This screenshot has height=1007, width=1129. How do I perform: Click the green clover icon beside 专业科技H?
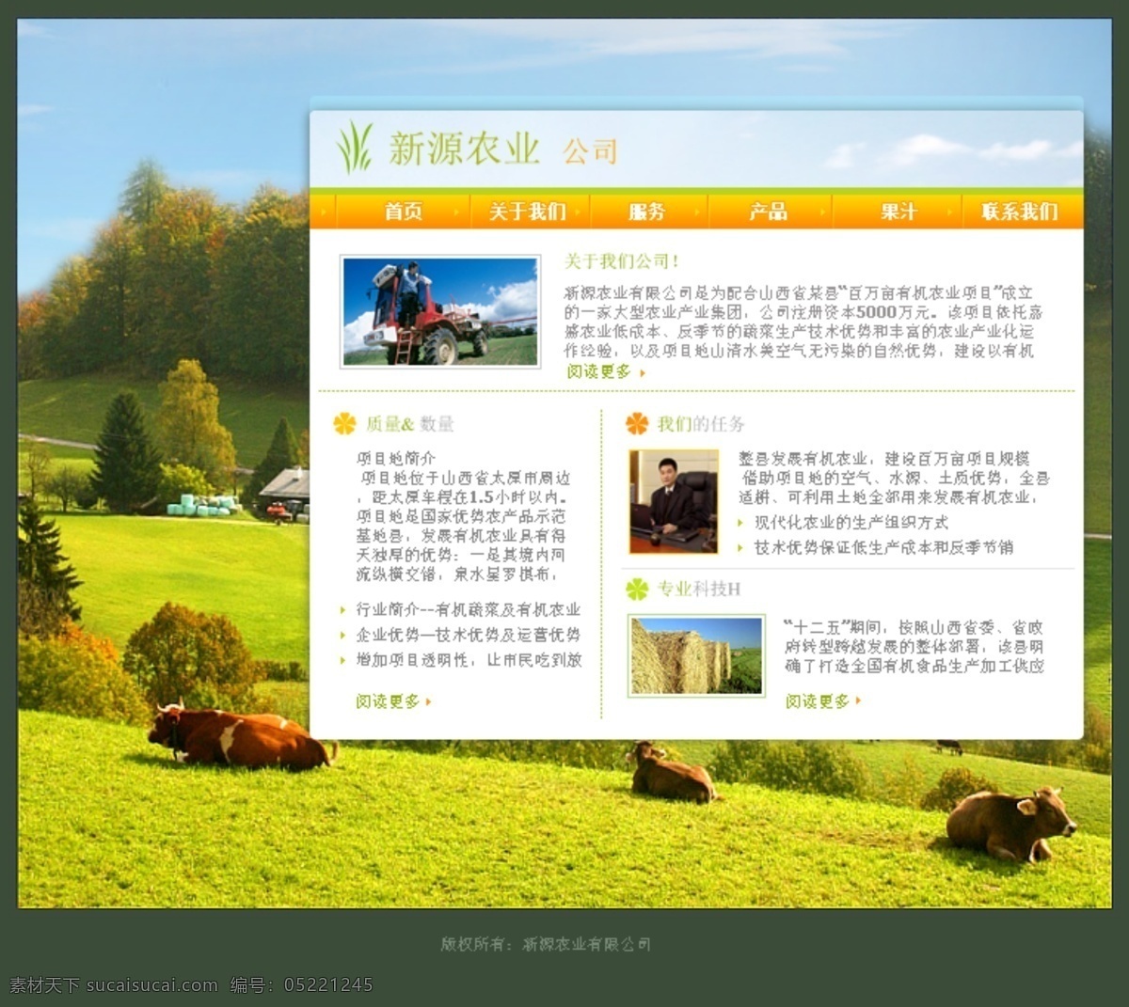pos(638,589)
